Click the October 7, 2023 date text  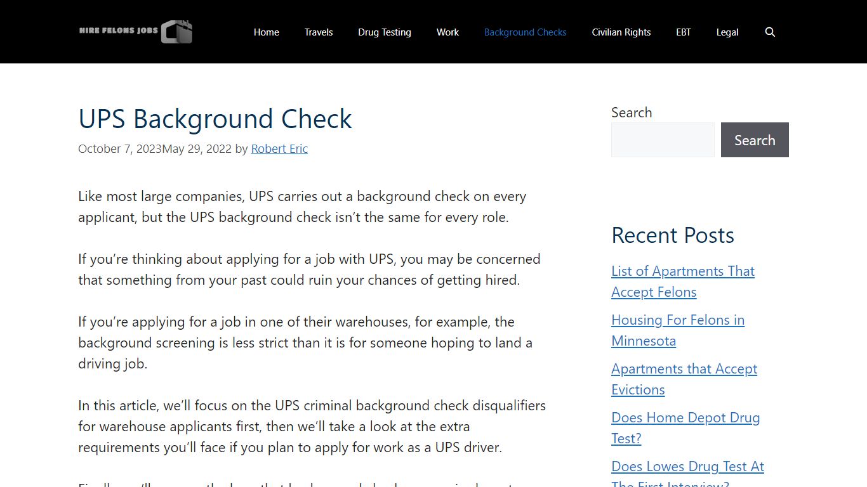point(120,148)
